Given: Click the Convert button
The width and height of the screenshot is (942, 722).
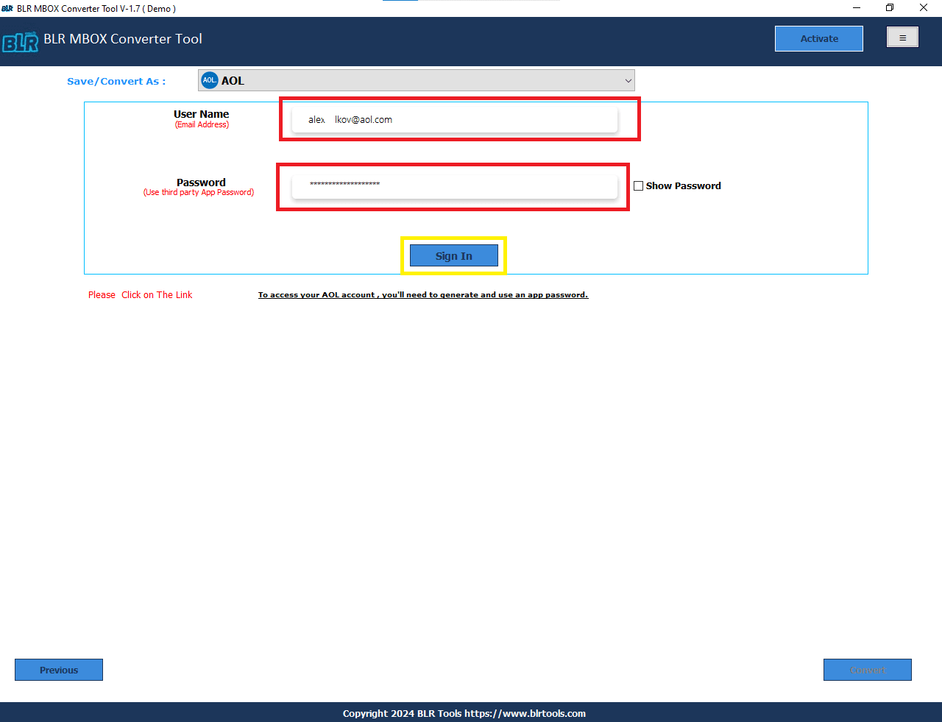Looking at the screenshot, I should tap(868, 670).
